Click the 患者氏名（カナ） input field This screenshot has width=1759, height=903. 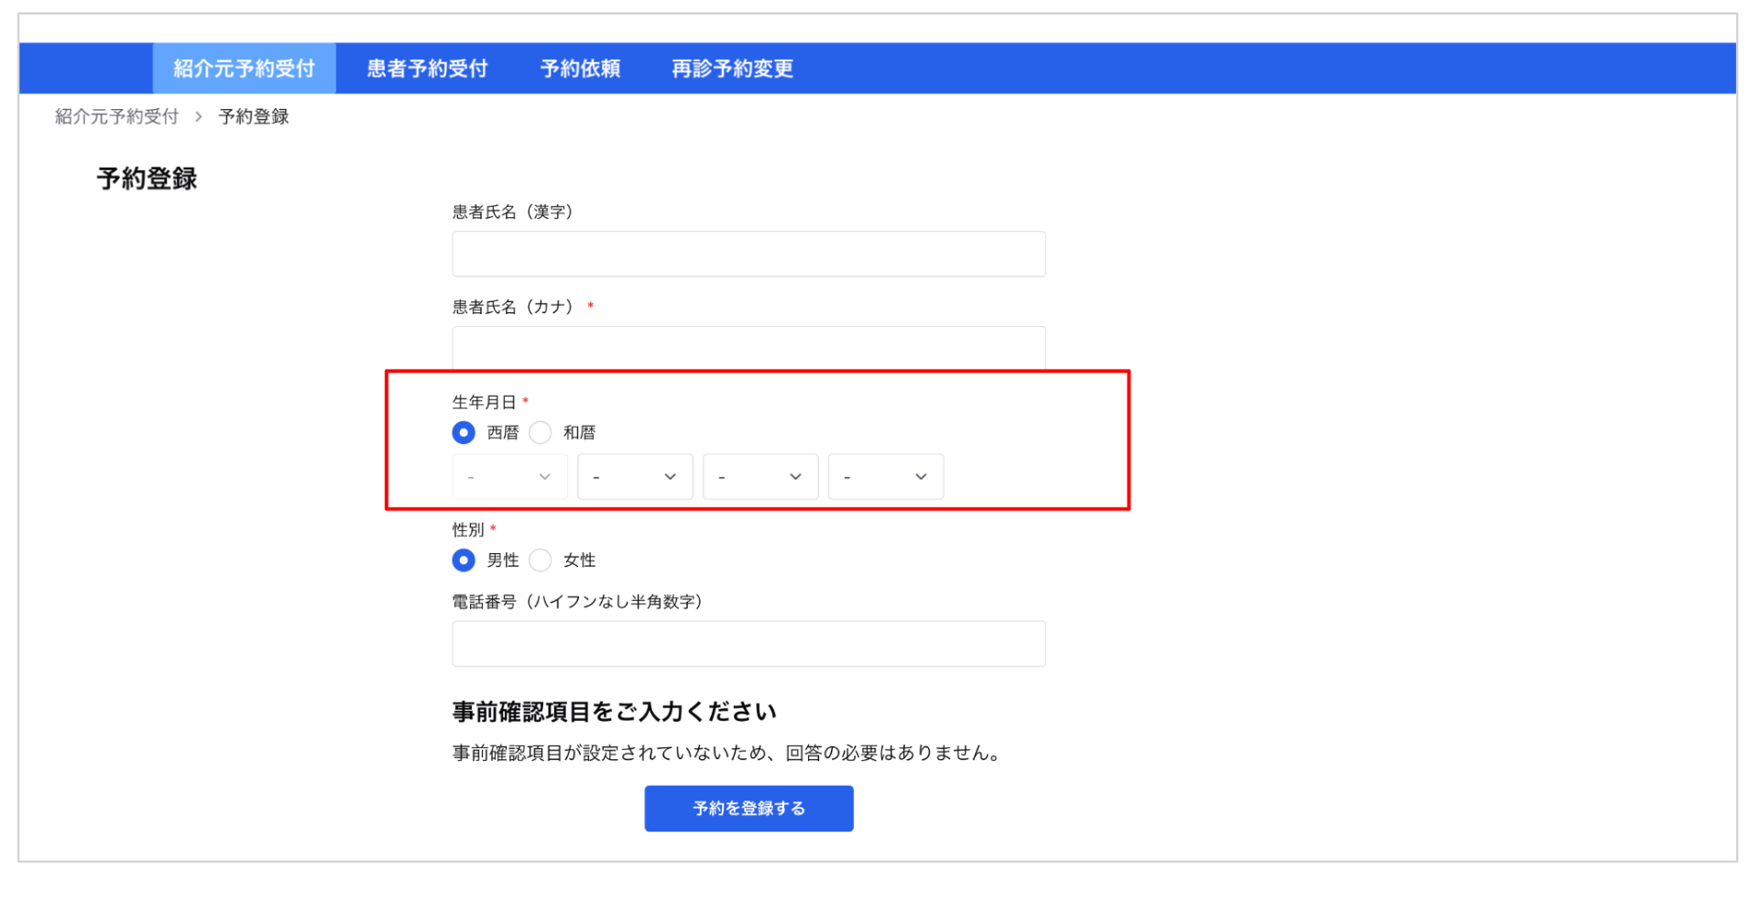coord(748,348)
